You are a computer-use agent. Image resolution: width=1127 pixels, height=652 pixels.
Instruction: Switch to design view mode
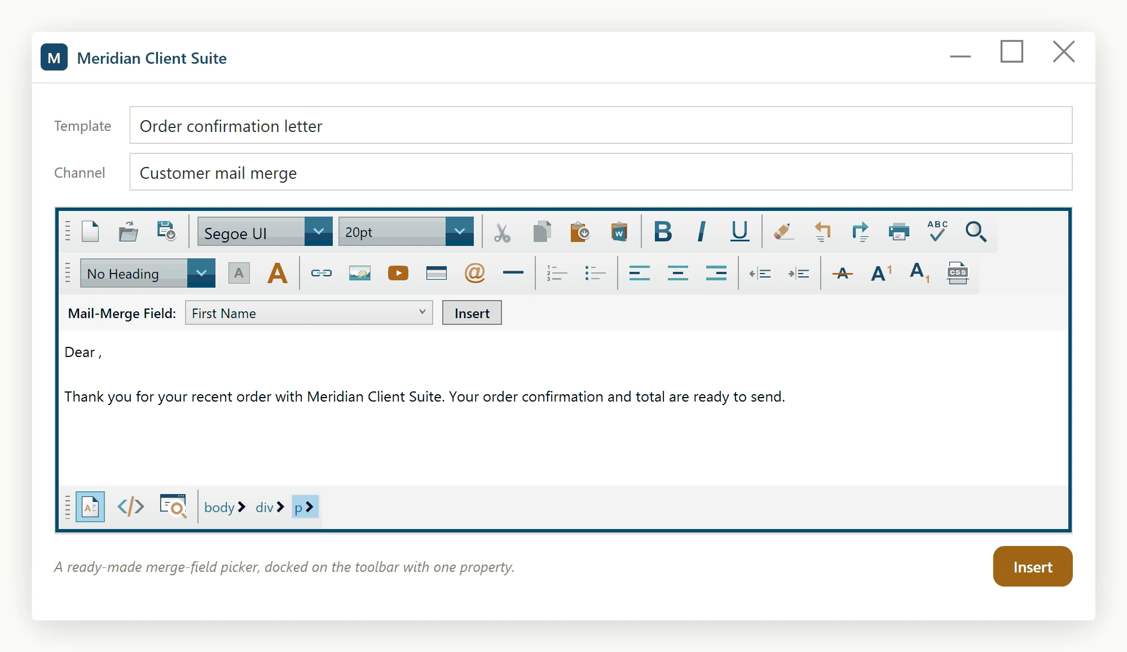[x=90, y=506]
